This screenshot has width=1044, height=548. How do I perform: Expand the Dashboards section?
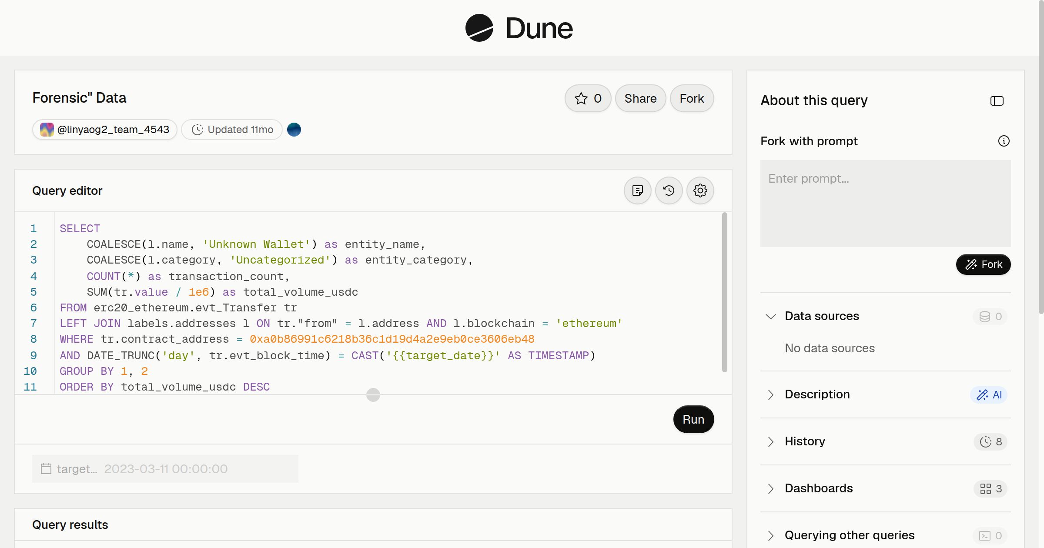(771, 488)
